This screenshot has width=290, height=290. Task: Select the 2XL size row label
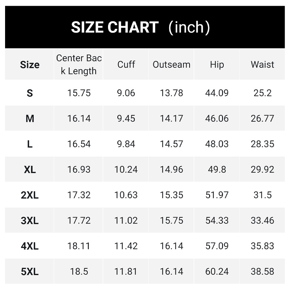coord(30,195)
